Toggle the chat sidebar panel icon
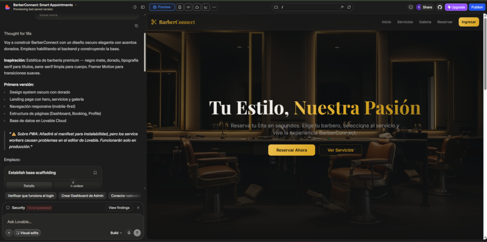The width and height of the screenshot is (487, 242). 143,7
